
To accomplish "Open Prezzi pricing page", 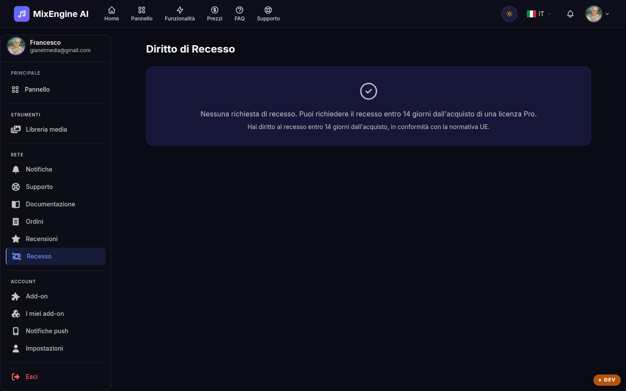I will pos(215,14).
